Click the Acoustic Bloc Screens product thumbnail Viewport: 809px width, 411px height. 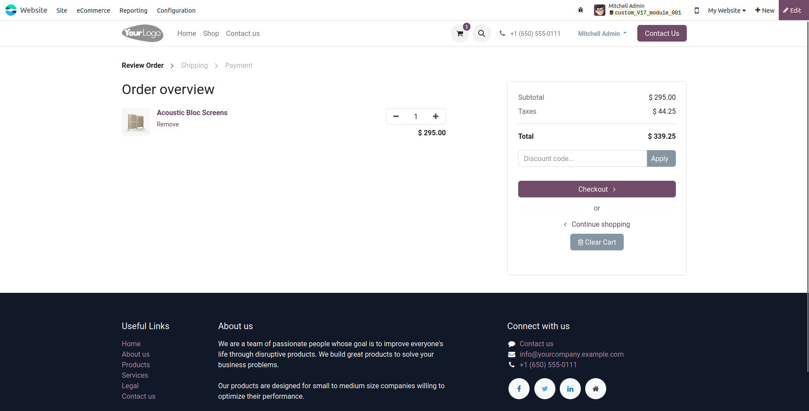[x=136, y=122]
